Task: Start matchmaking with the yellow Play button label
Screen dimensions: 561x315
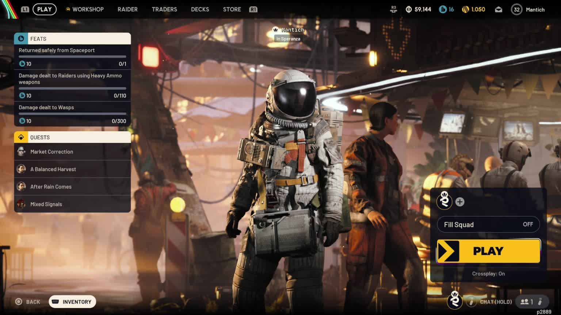Action: pyautogui.click(x=488, y=251)
